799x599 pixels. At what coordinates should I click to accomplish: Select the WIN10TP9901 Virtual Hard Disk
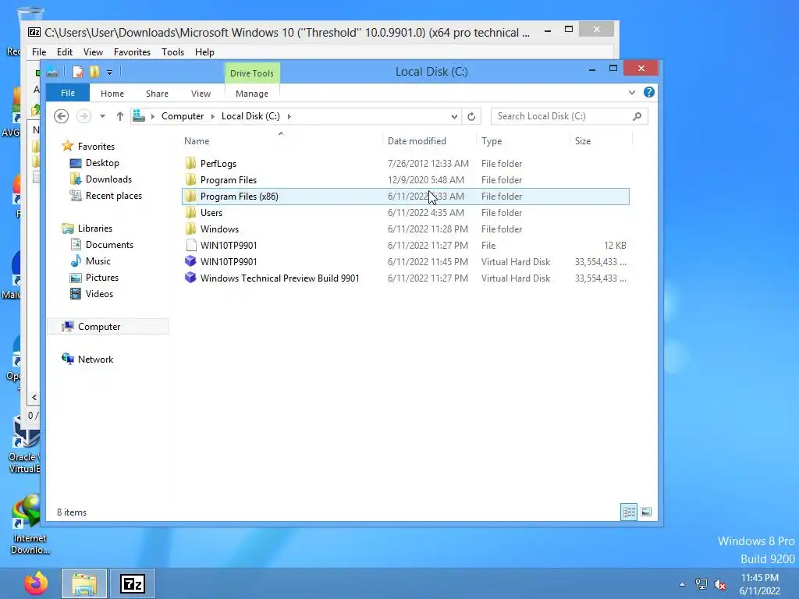(406, 261)
